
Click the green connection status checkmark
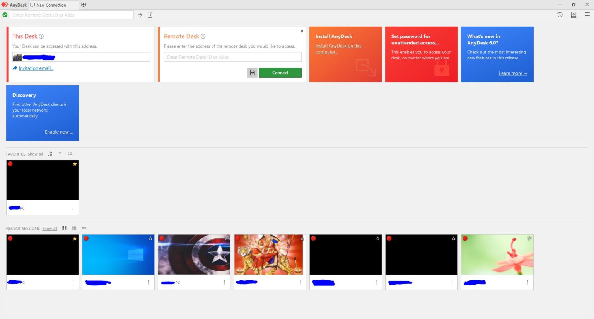[x=5, y=15]
